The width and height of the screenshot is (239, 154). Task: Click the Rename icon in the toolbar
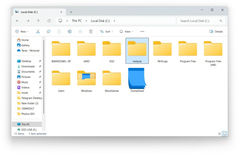[x=70, y=31]
